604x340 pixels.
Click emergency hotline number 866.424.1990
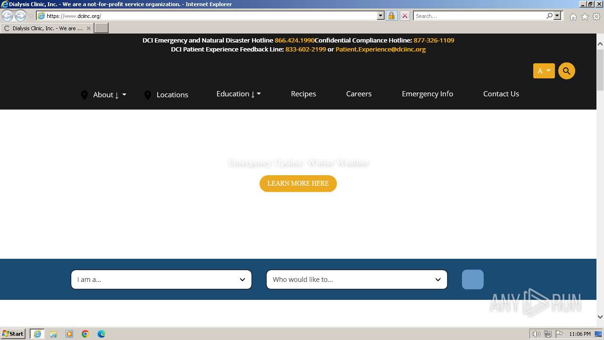[x=294, y=41]
